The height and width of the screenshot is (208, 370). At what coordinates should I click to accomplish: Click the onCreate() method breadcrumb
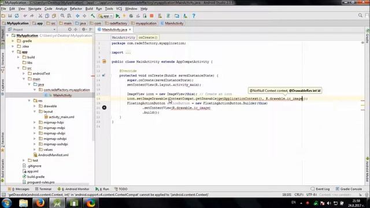(x=148, y=38)
